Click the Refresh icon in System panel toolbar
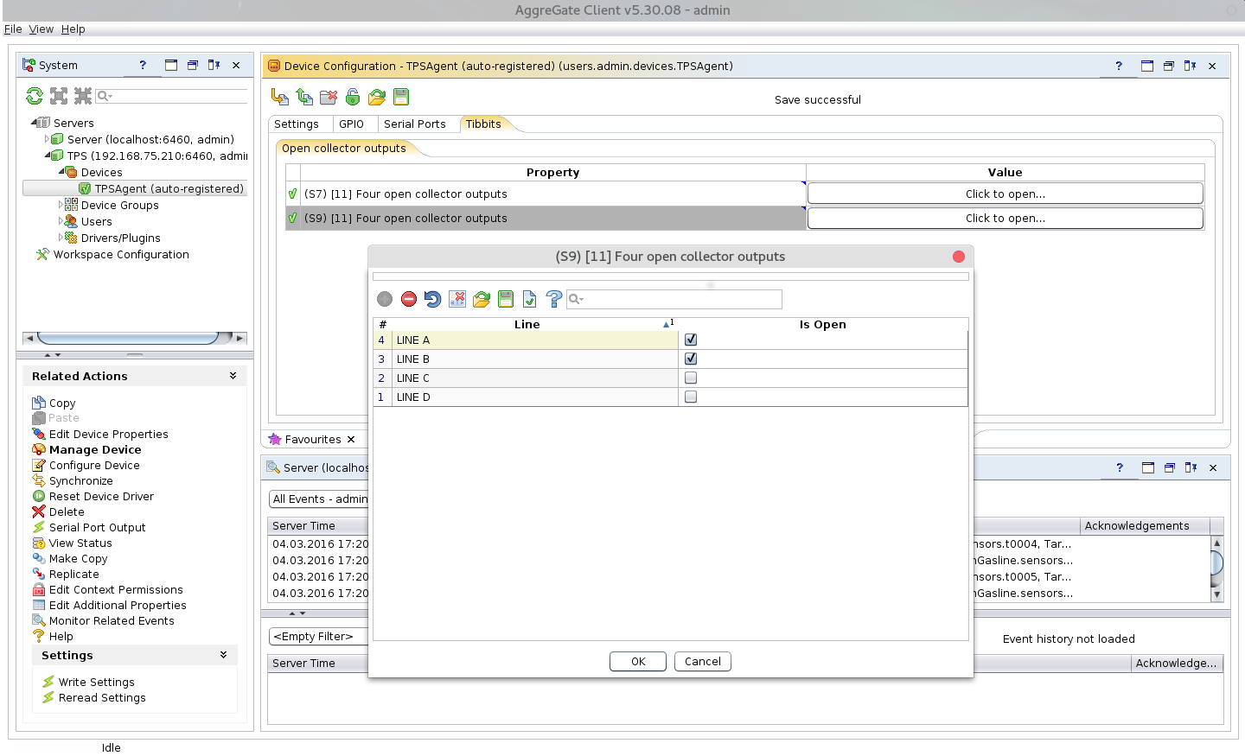 pyautogui.click(x=35, y=96)
